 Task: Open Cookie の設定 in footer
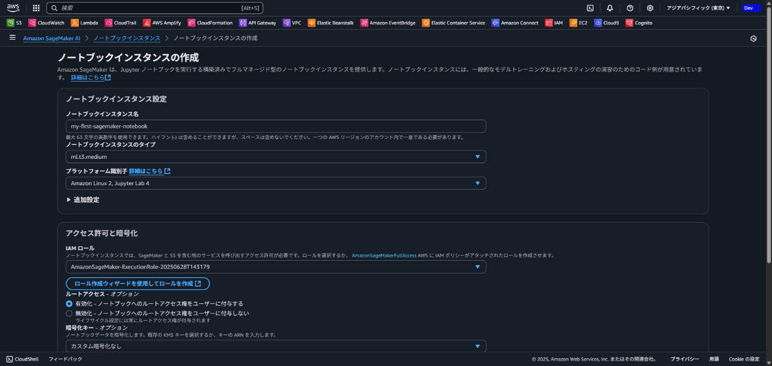pos(744,359)
